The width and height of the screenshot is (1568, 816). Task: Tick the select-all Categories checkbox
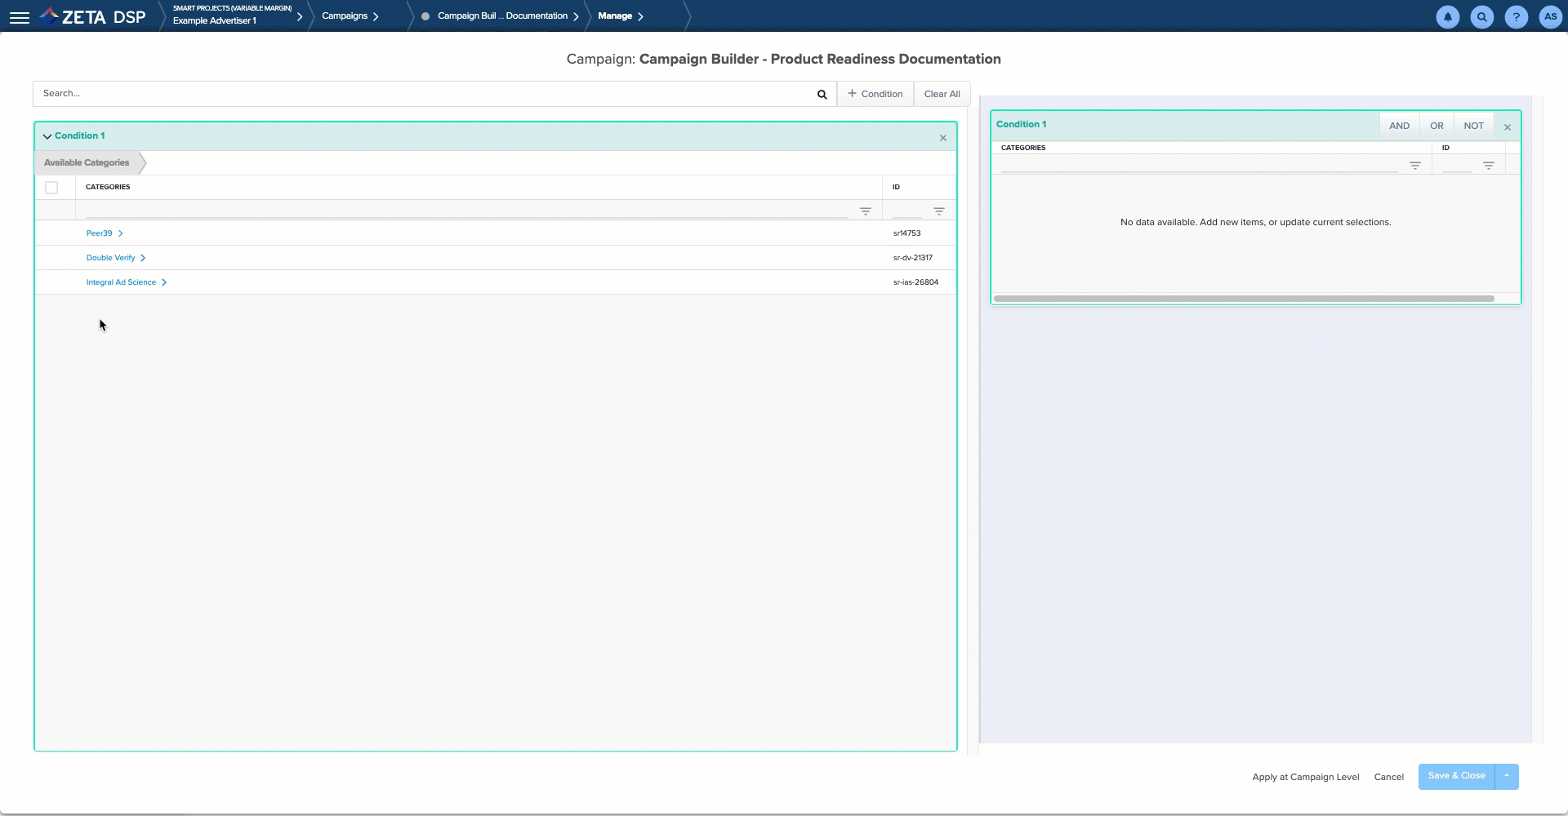coord(51,188)
